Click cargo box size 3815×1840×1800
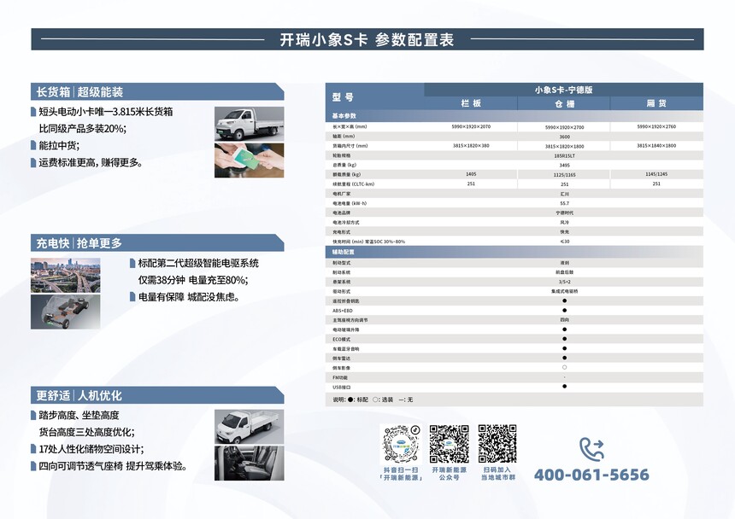 [x=656, y=146]
